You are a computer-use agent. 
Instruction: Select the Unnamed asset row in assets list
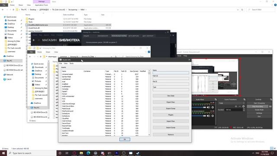(105, 74)
